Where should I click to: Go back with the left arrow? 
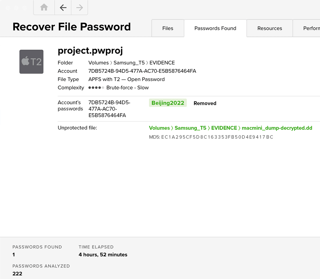[x=63, y=8]
